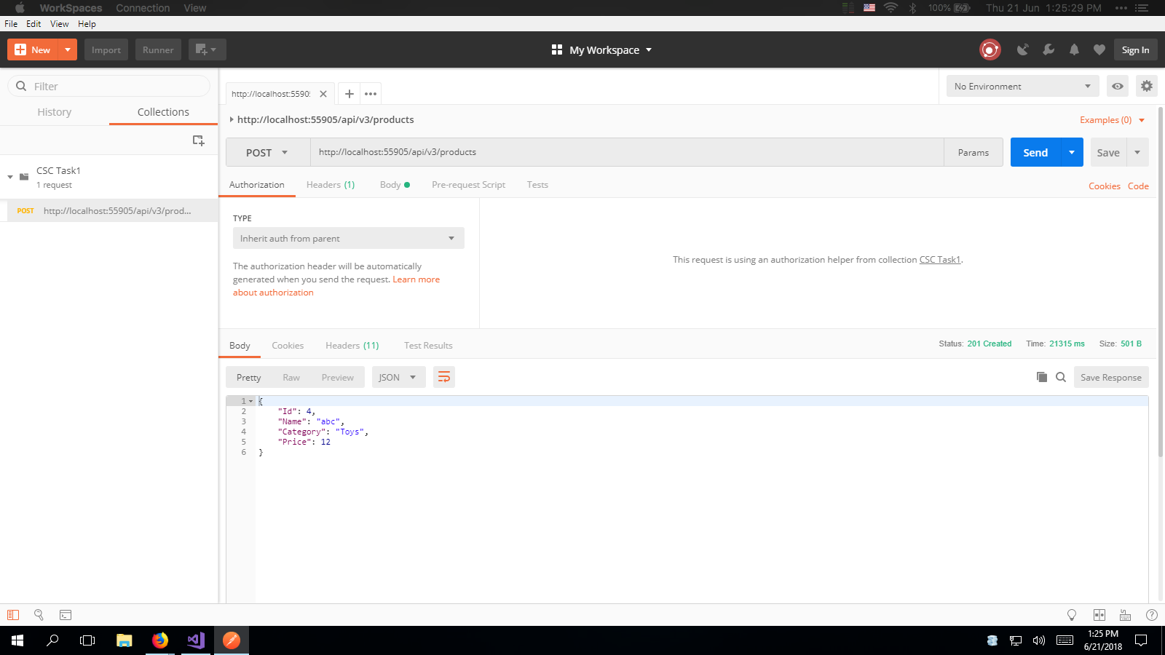The image size is (1165, 655).
Task: Open the CSC Task1 collection link
Action: (939, 260)
